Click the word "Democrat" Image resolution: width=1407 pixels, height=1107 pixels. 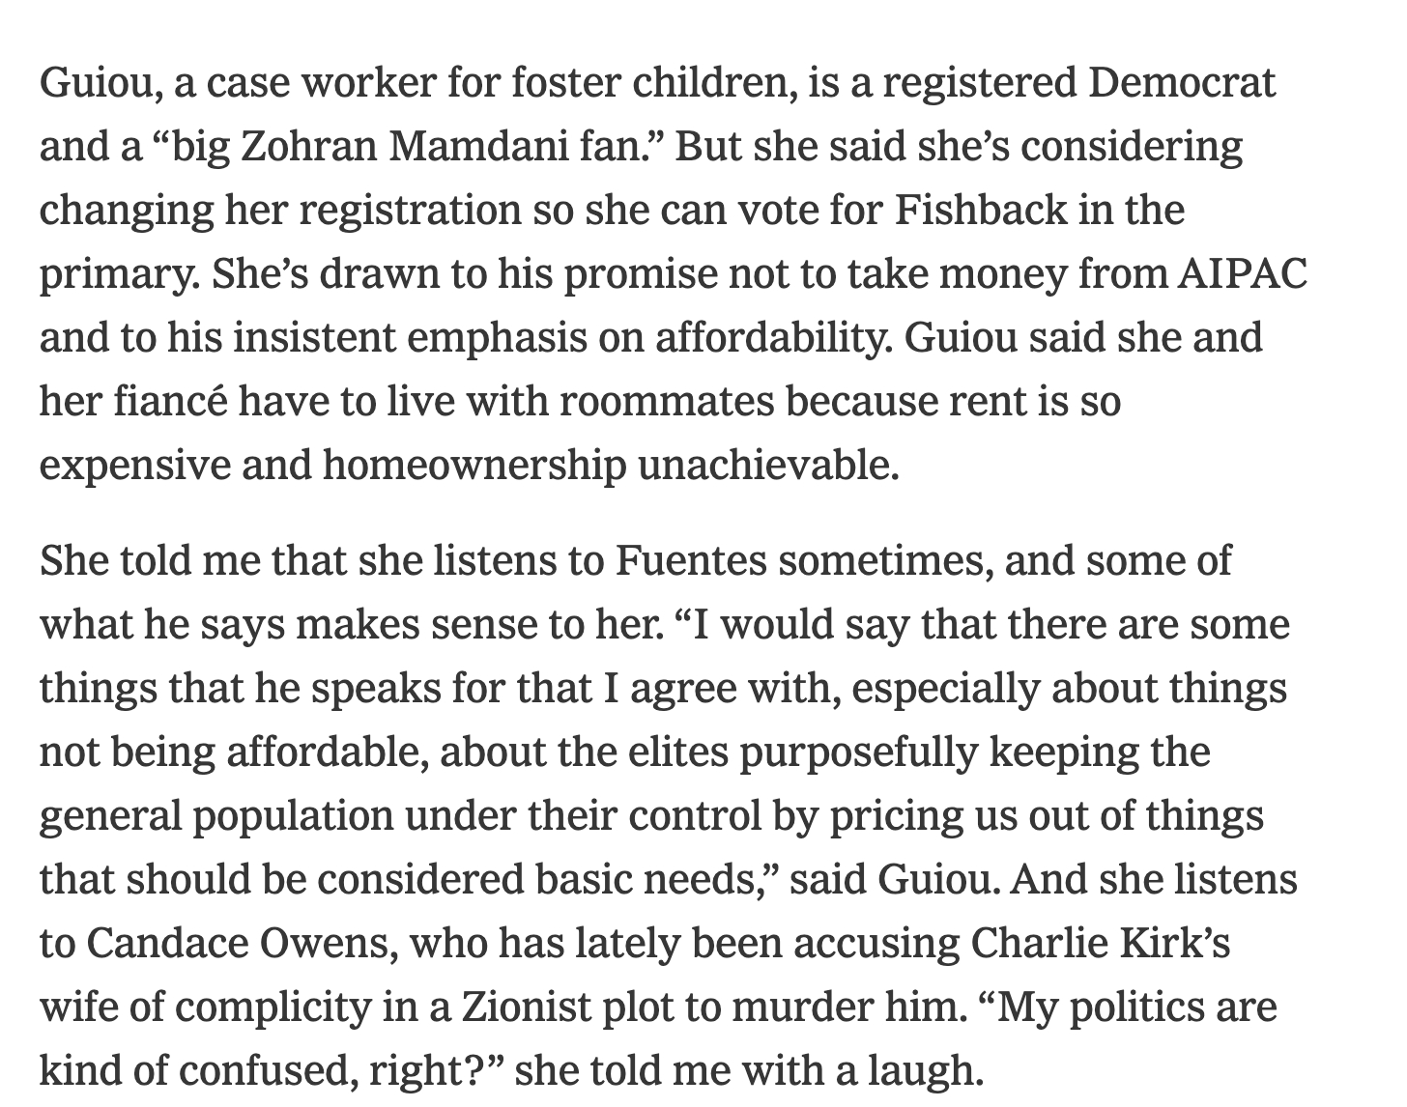(x=1182, y=83)
